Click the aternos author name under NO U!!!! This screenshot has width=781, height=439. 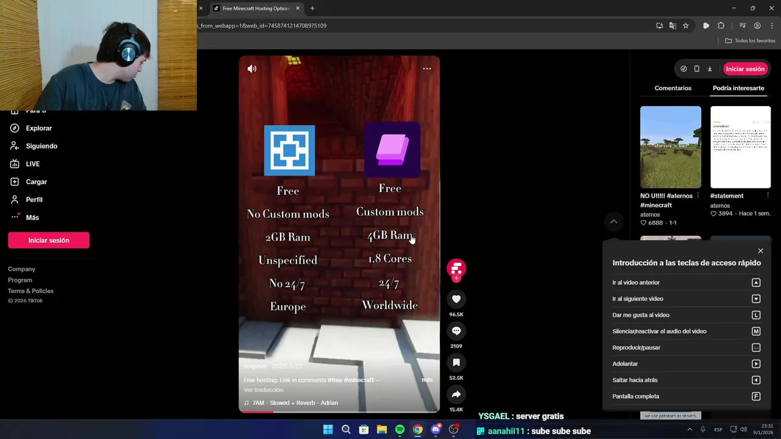(x=650, y=215)
